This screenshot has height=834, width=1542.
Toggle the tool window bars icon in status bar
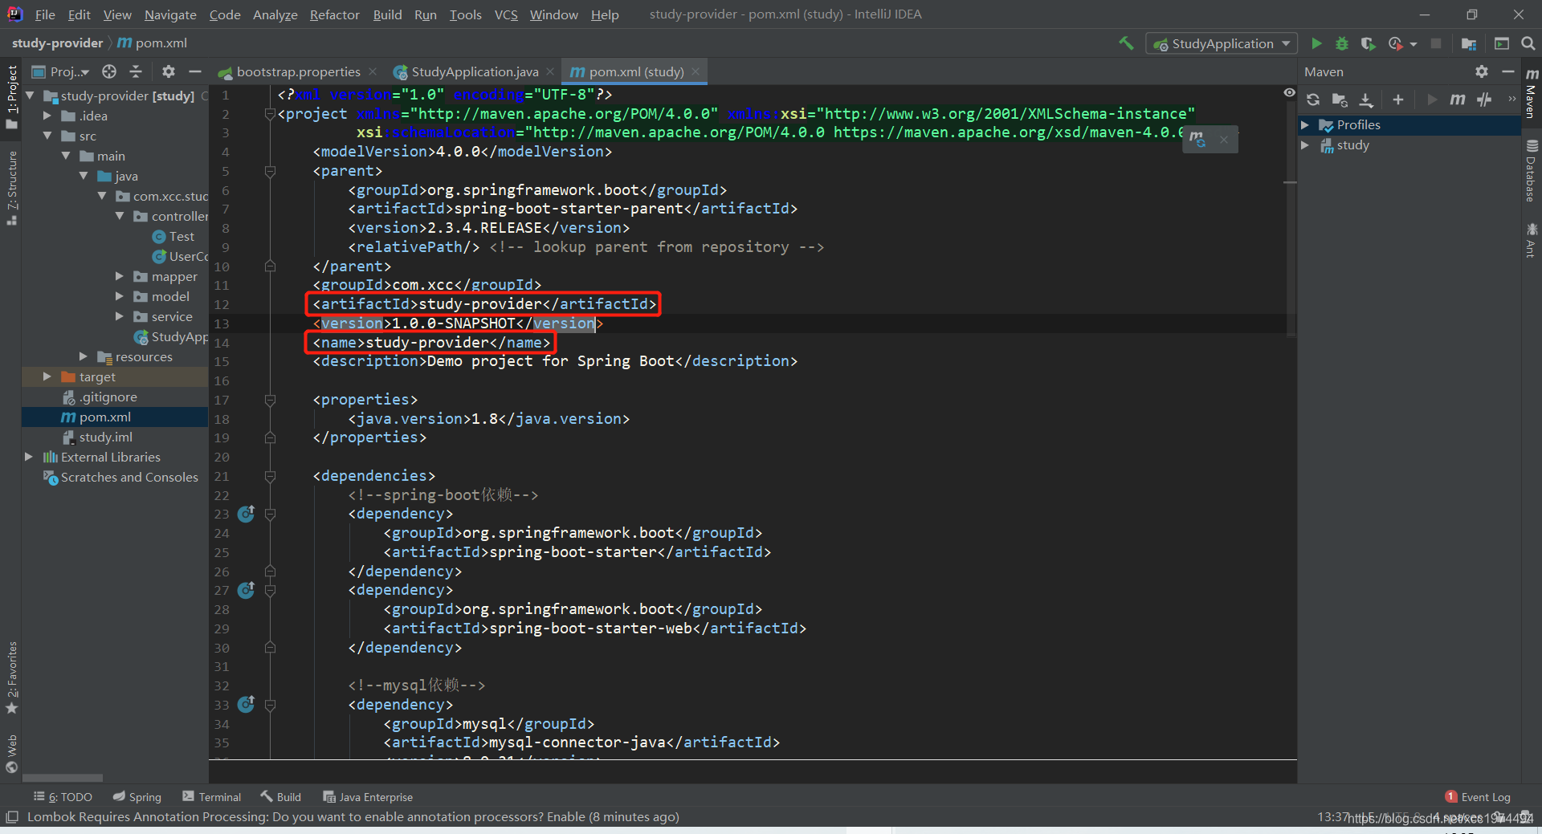coord(12,817)
